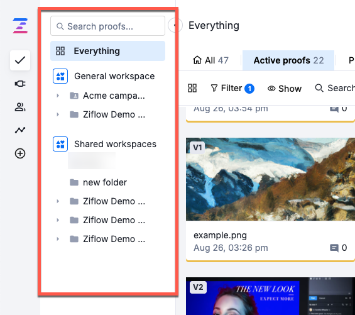
Task: Click the V2 version badge
Action: pos(198,287)
